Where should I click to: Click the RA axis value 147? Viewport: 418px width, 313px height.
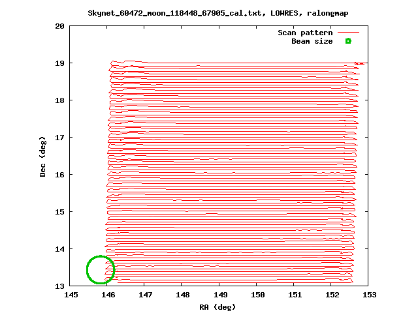(146, 295)
